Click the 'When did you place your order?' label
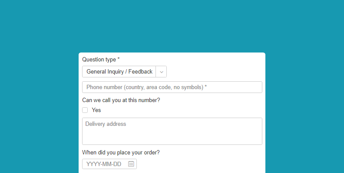 pos(121,153)
